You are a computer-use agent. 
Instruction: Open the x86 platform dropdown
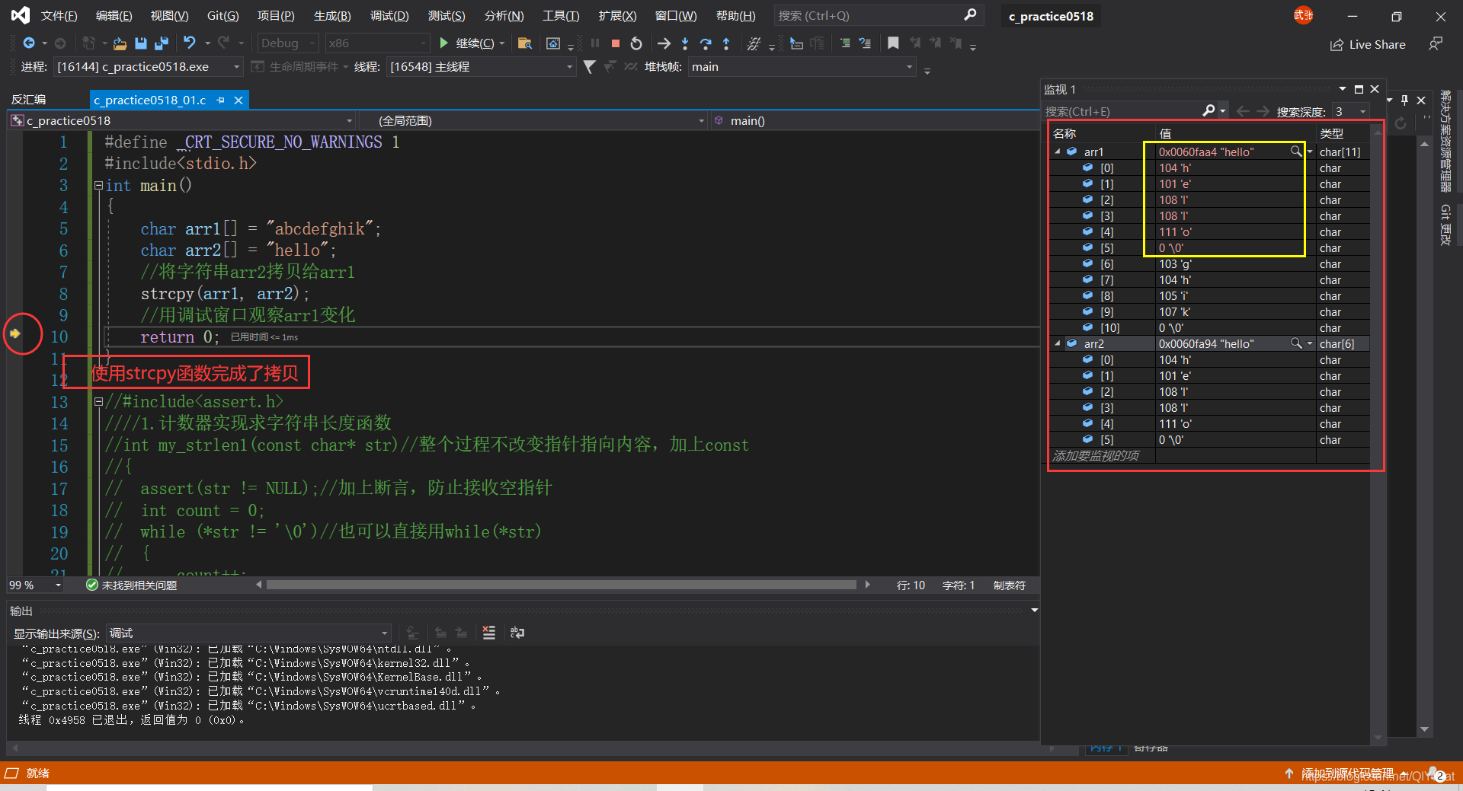tap(377, 43)
